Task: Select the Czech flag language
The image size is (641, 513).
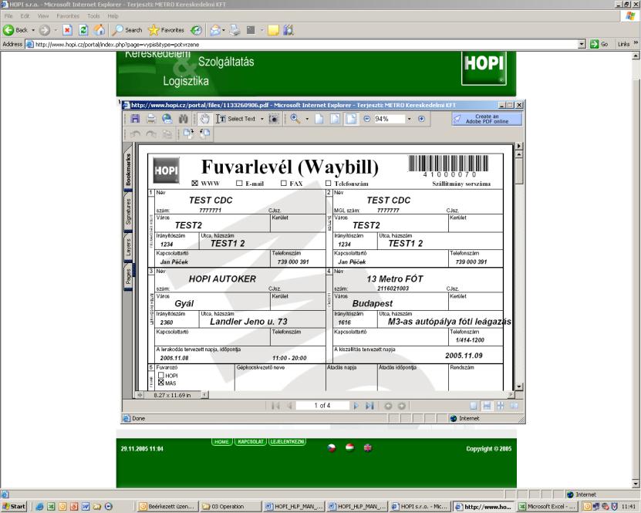Action: (332, 447)
